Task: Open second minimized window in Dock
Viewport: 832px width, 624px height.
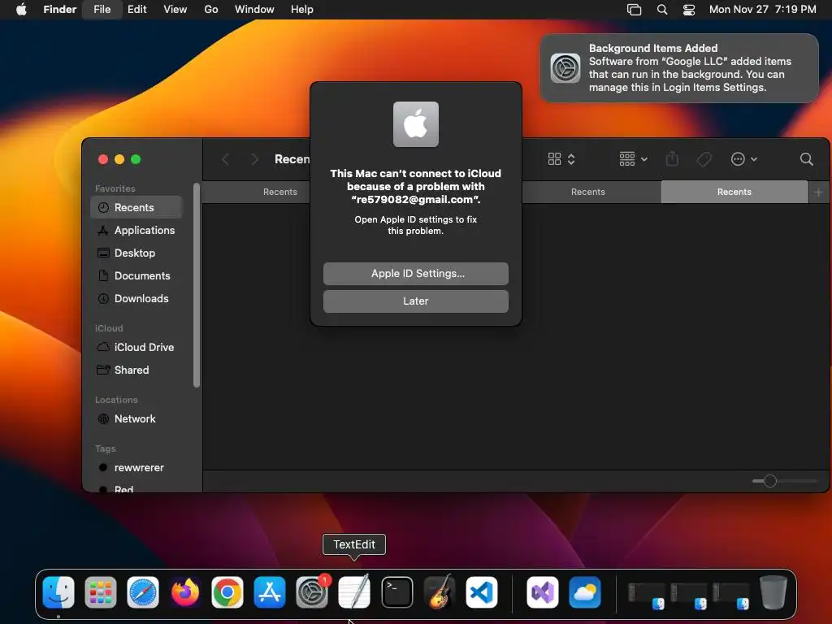Action: click(x=689, y=594)
